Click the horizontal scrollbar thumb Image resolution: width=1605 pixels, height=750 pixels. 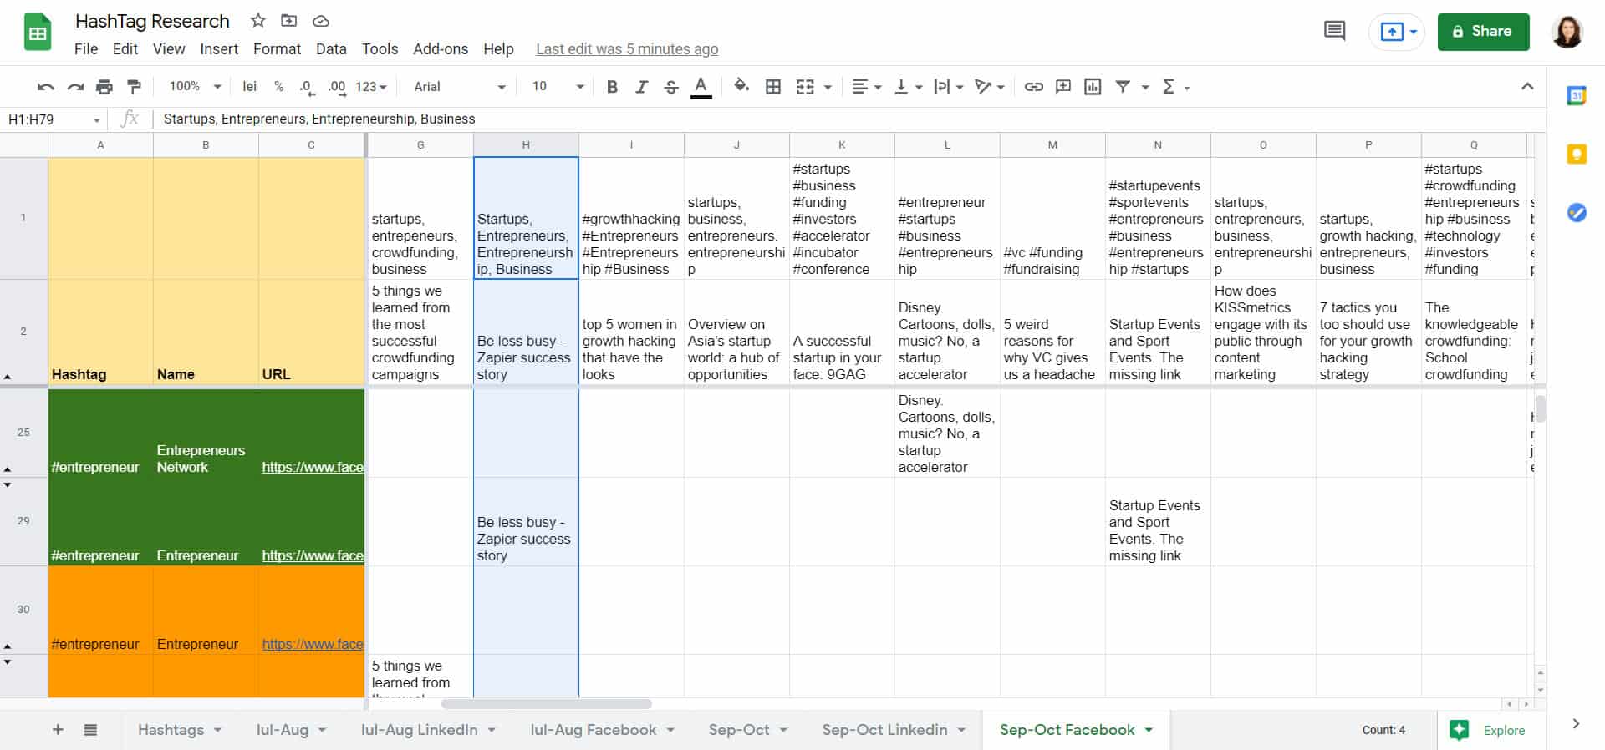tap(547, 704)
